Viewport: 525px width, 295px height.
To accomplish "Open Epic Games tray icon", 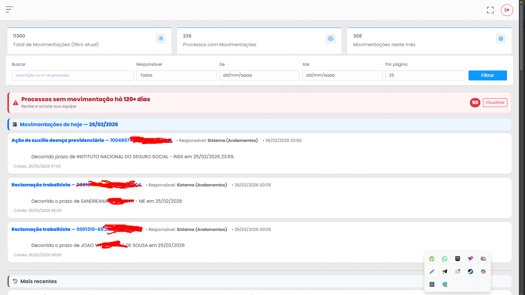I will coord(457,259).
